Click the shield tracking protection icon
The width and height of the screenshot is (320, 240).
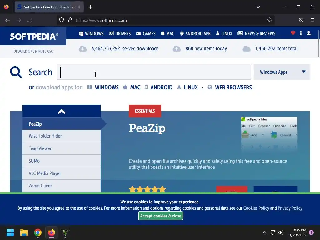point(62,20)
